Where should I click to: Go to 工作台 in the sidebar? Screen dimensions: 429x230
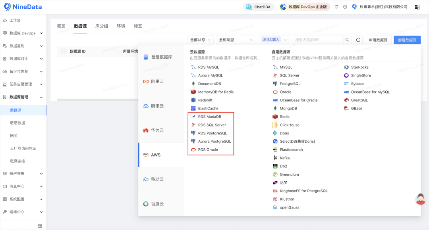click(15, 20)
